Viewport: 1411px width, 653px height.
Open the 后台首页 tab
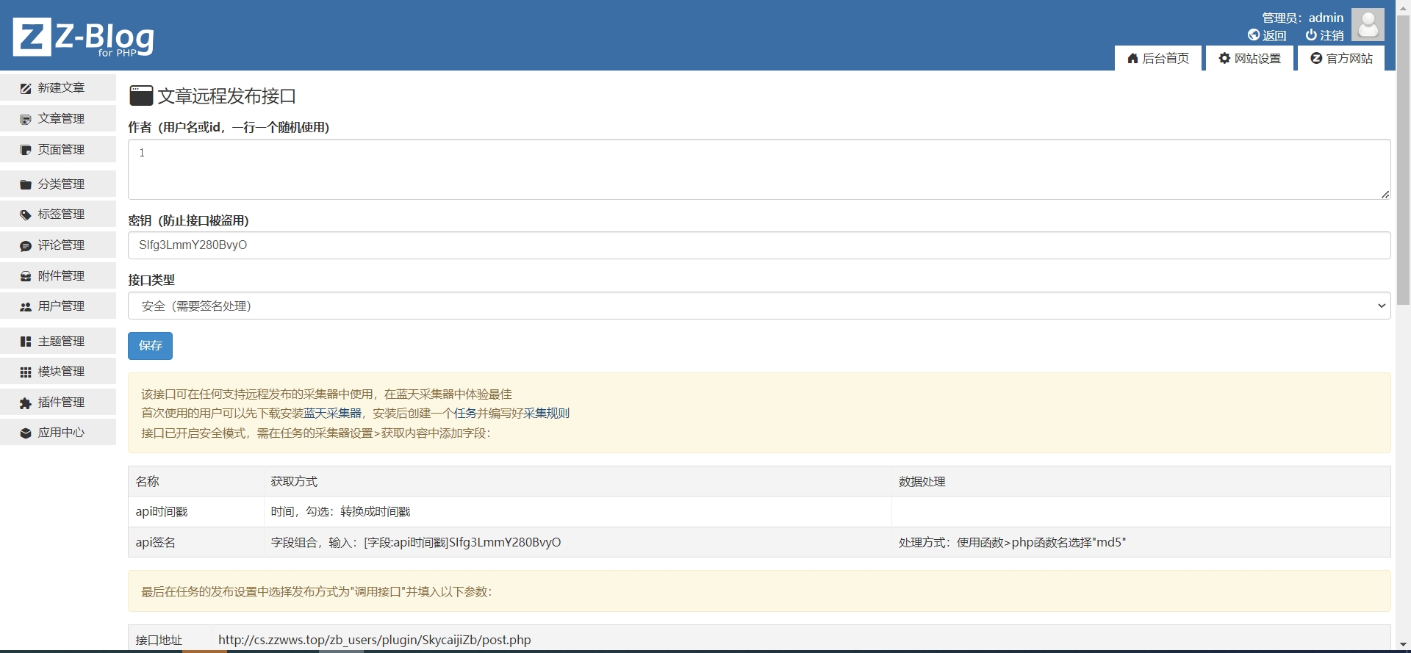point(1158,59)
